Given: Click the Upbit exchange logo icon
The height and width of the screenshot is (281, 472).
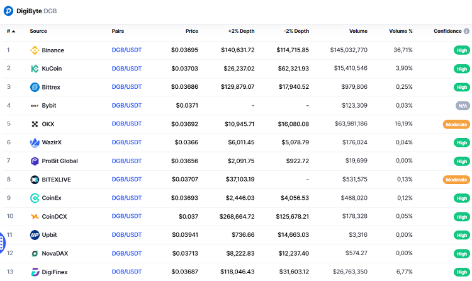Looking at the screenshot, I should pos(35,235).
